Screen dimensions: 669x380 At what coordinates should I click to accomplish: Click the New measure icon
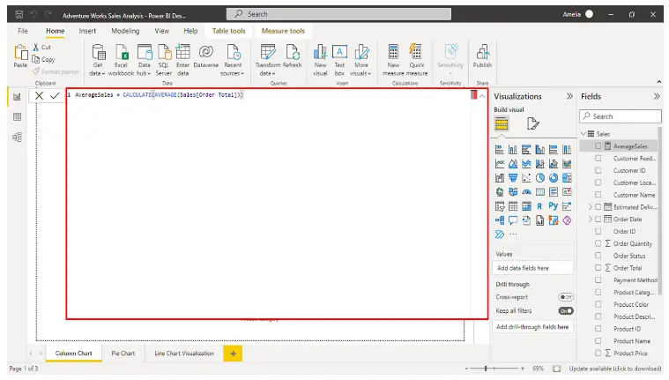click(x=393, y=53)
